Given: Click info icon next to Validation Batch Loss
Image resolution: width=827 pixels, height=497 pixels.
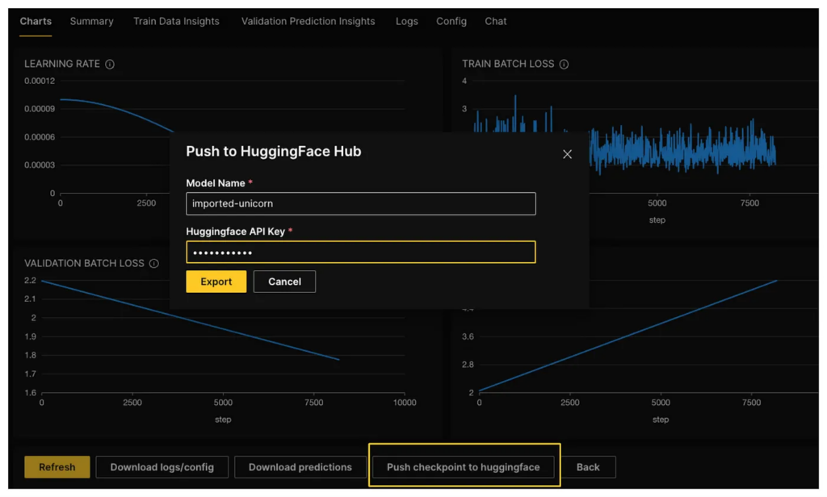Looking at the screenshot, I should click(x=154, y=264).
